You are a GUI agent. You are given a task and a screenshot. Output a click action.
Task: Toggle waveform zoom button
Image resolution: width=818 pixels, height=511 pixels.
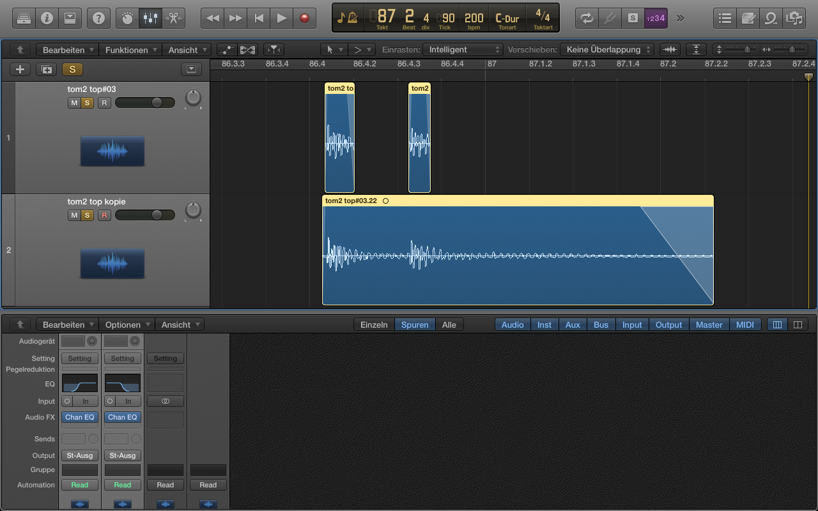coord(670,49)
